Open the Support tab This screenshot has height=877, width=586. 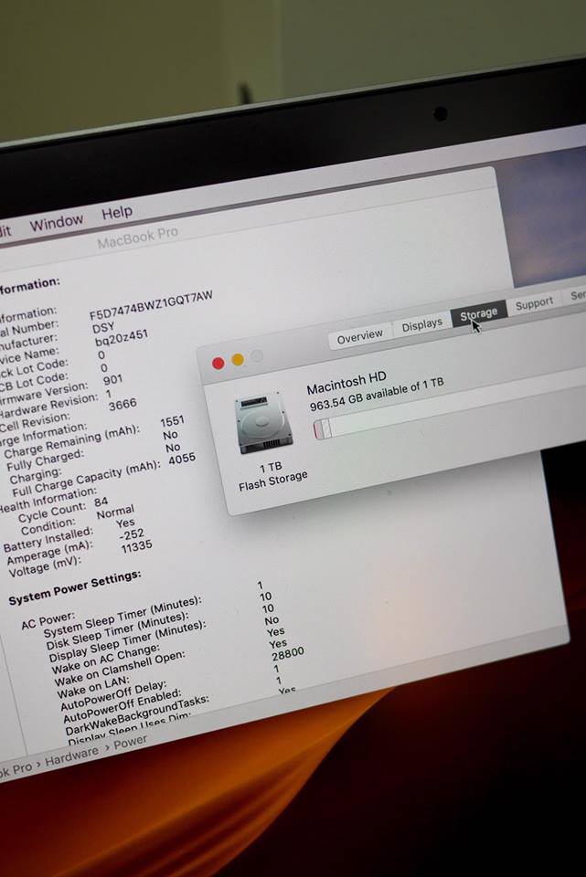(x=534, y=303)
